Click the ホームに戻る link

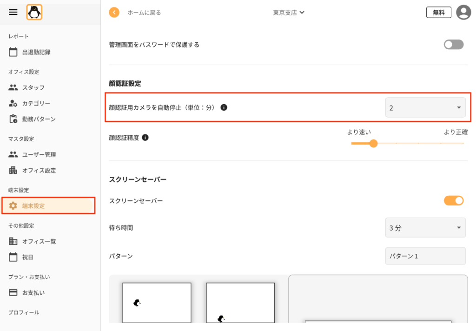(144, 13)
